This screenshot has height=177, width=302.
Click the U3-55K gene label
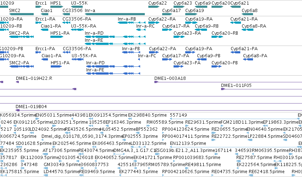79,3
